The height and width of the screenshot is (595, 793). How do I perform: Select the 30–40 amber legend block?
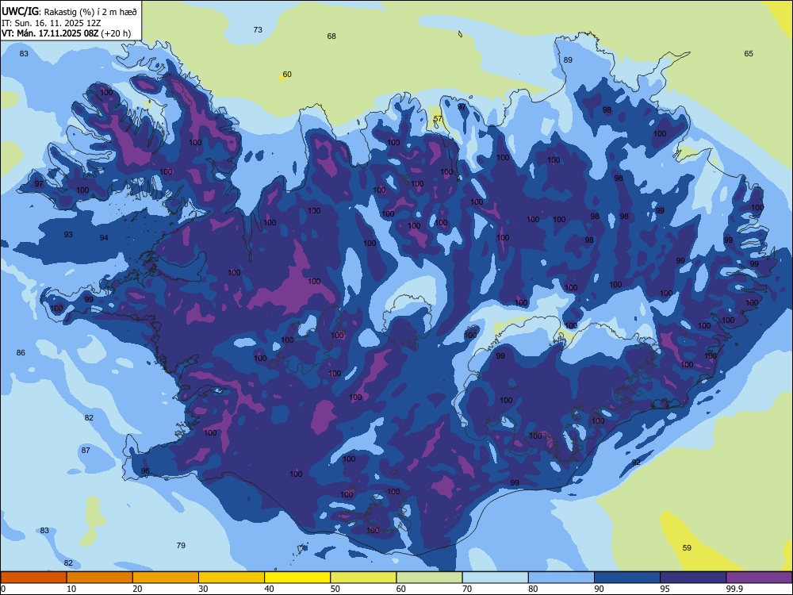pos(232,578)
